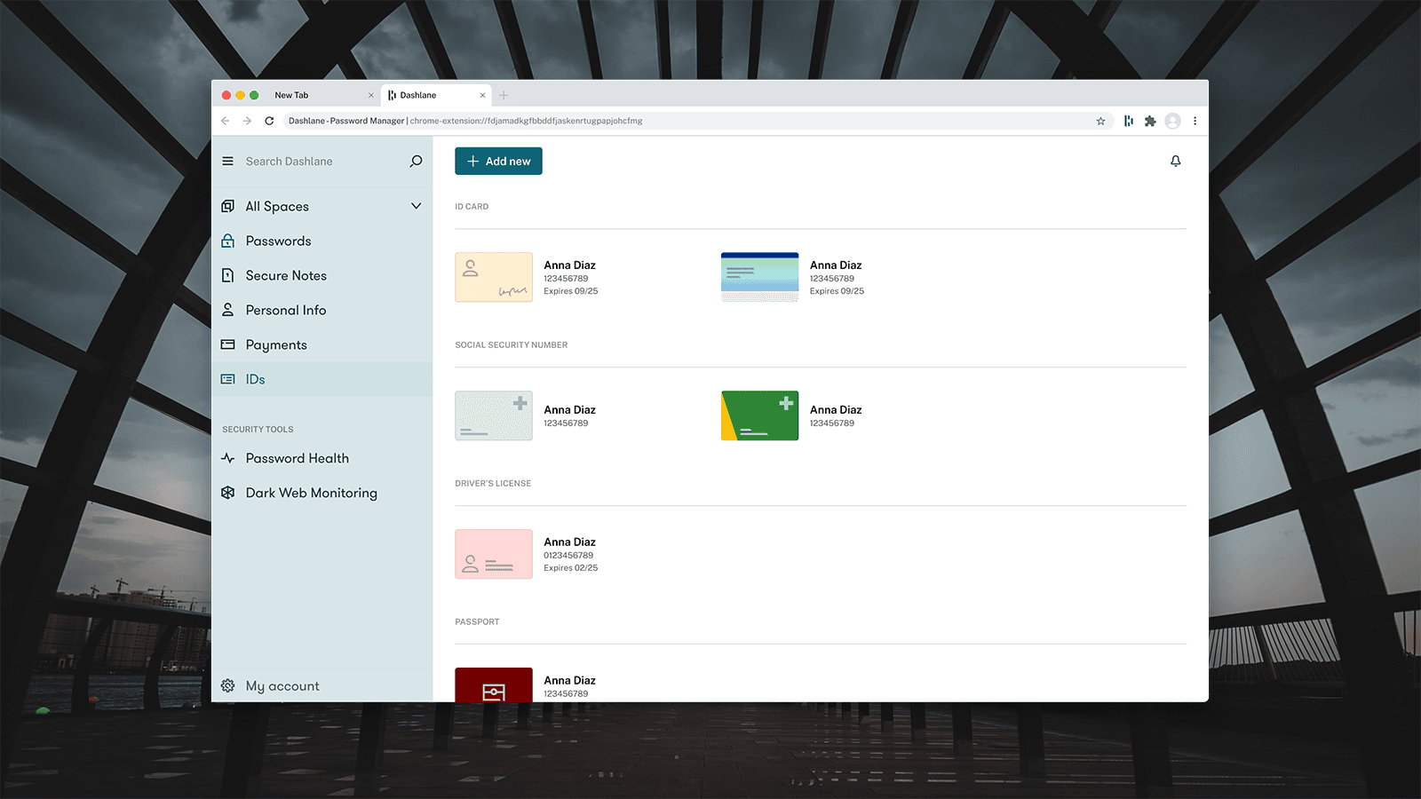Screen dimensions: 1421x799
Task: Open the light gray social security card
Action: click(494, 415)
